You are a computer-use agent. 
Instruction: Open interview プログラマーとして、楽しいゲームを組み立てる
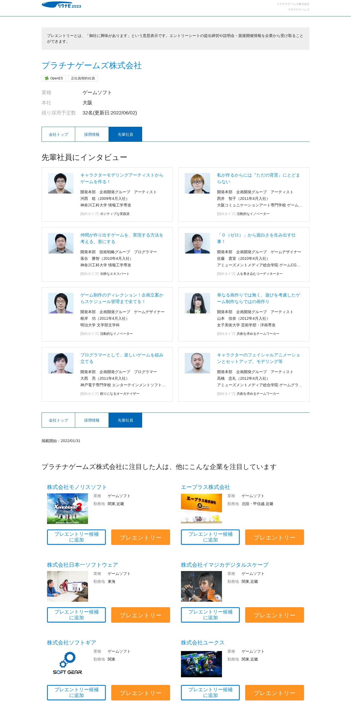122,358
